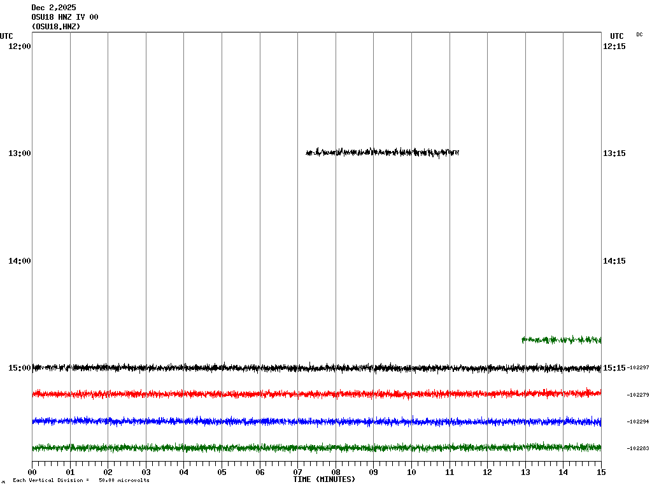The height and width of the screenshot is (489, 652).
Task: Select the -102283 value beside the green trace
Action: [x=637, y=448]
